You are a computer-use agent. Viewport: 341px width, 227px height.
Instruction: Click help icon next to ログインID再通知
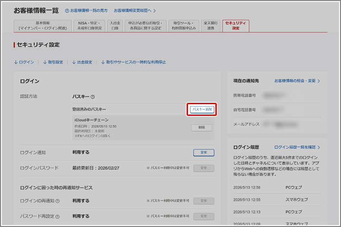57,201
